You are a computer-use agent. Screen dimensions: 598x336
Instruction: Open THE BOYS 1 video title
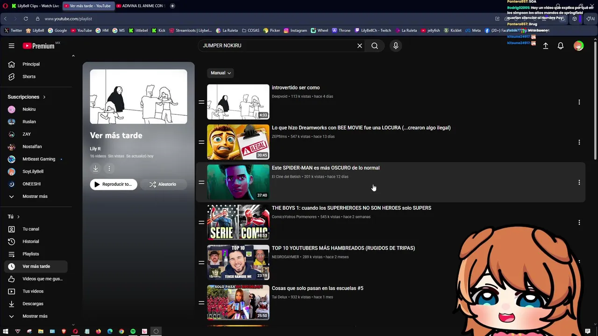351,208
